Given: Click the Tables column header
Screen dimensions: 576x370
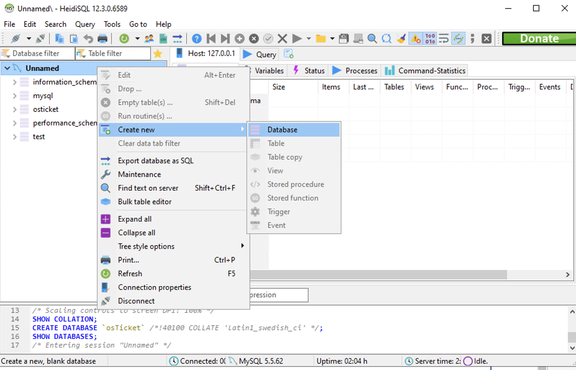Looking at the screenshot, I should click(x=396, y=87).
